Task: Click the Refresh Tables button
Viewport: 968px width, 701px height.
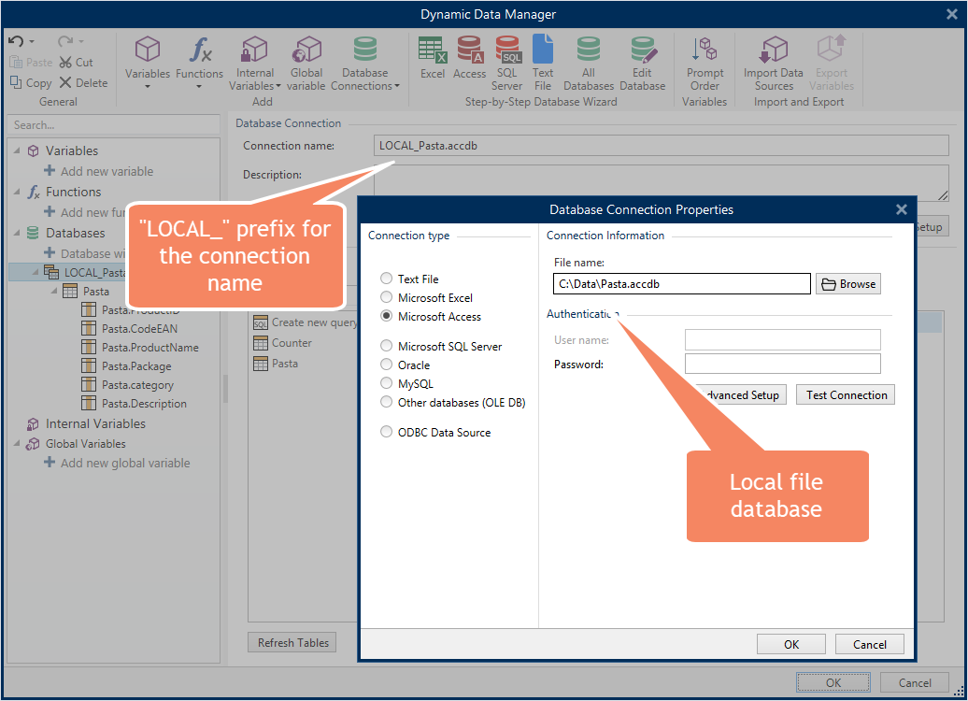Action: tap(292, 643)
